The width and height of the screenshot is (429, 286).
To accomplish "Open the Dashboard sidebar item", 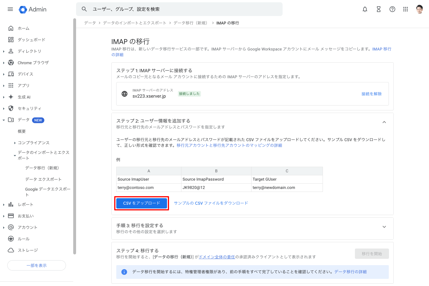I will click(31, 40).
